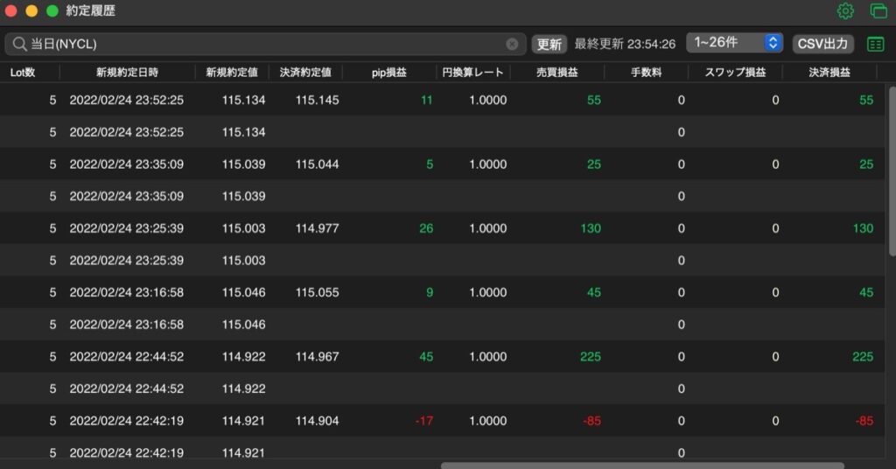Image resolution: width=896 pixels, height=469 pixels.
Task: Sort by the pip損益 column header
Action: coord(389,73)
